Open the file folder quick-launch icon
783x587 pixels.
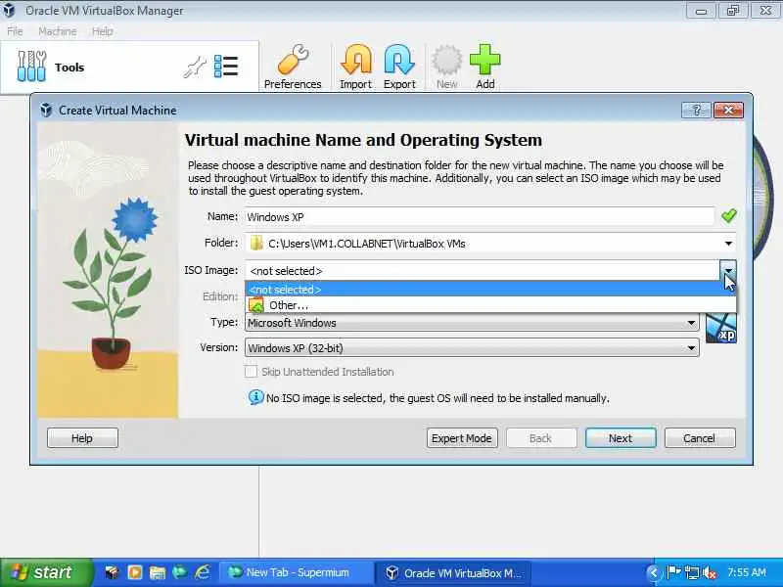coord(158,572)
